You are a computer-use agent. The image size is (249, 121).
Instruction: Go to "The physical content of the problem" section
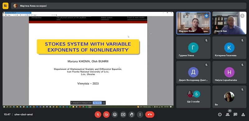coord(71,17)
